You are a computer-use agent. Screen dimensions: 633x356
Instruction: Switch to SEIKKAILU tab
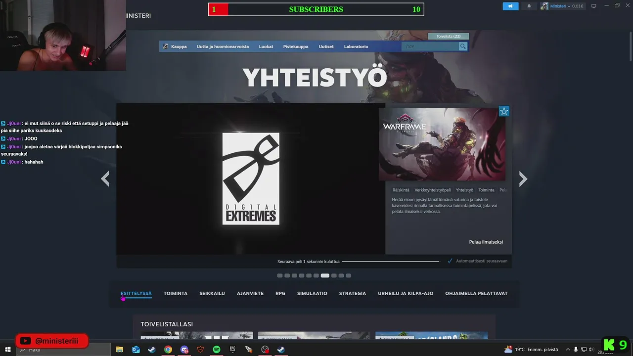[212, 294]
